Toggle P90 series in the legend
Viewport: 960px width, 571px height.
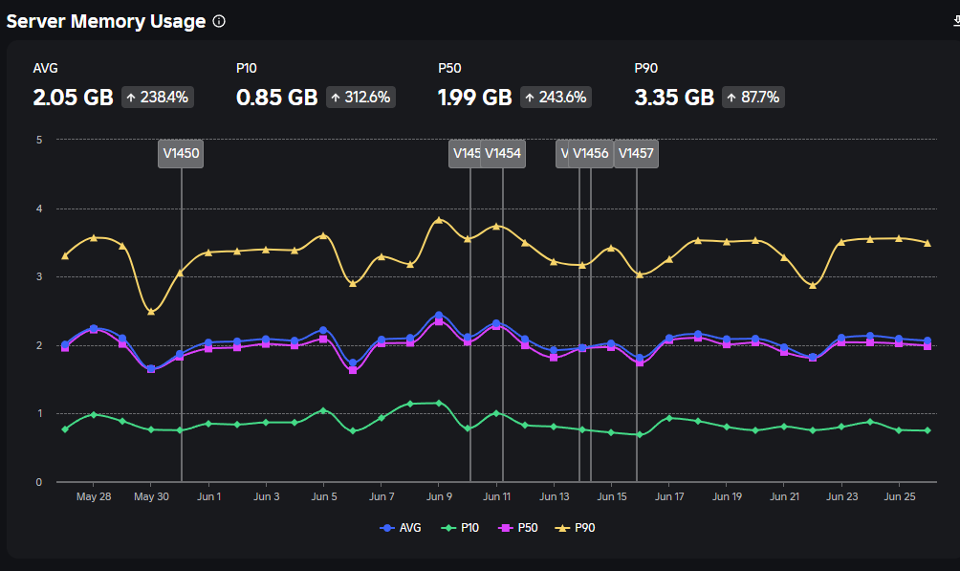pyautogui.click(x=575, y=528)
